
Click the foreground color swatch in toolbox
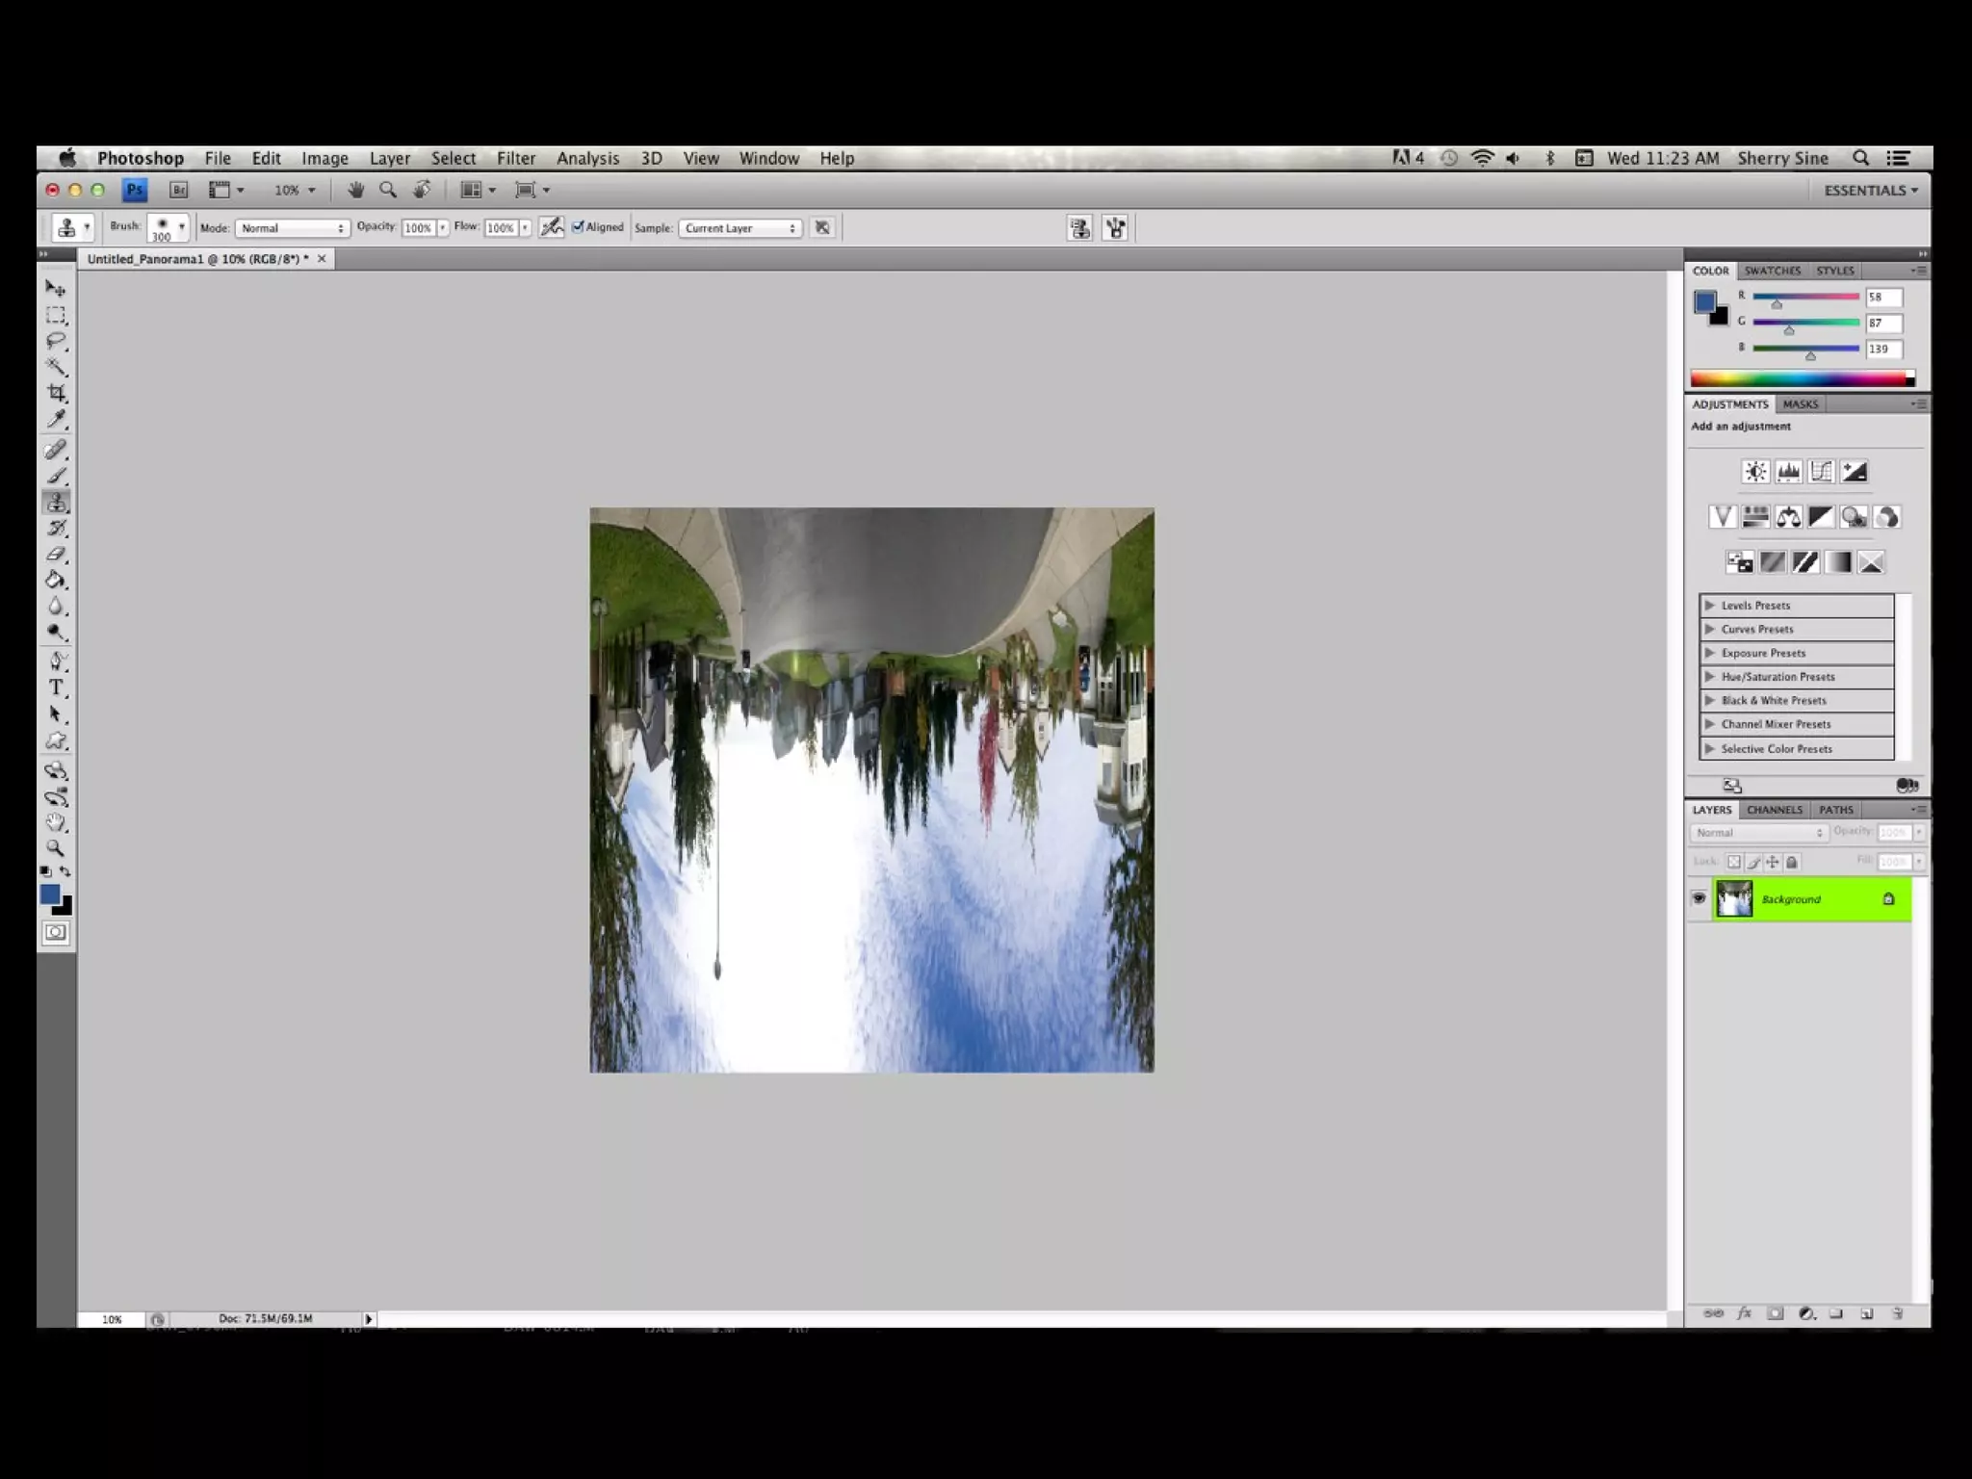click(x=50, y=895)
